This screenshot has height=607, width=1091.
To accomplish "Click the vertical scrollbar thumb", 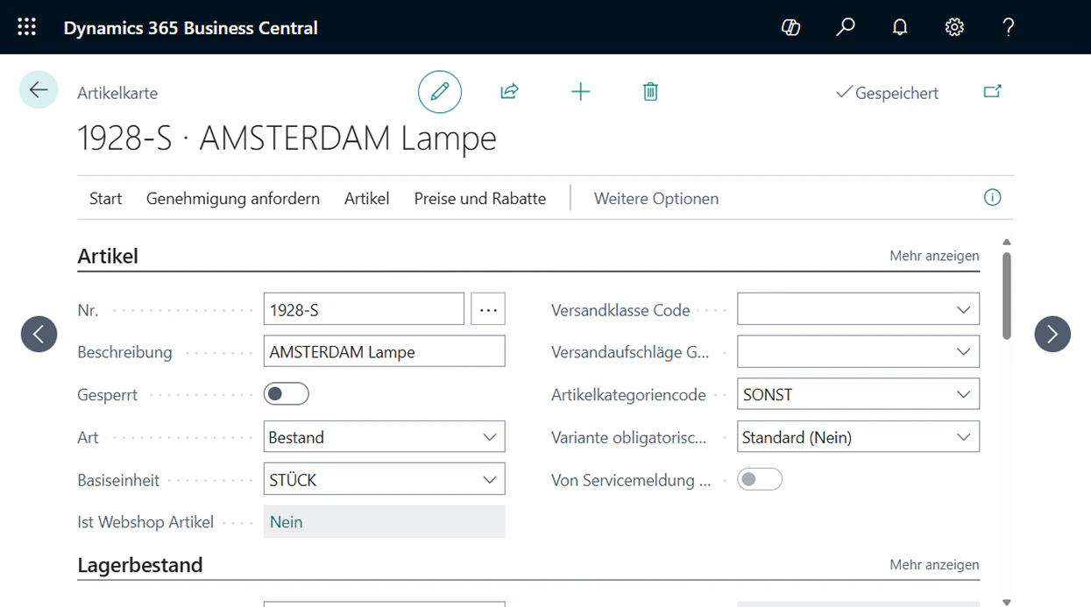I will [1007, 296].
